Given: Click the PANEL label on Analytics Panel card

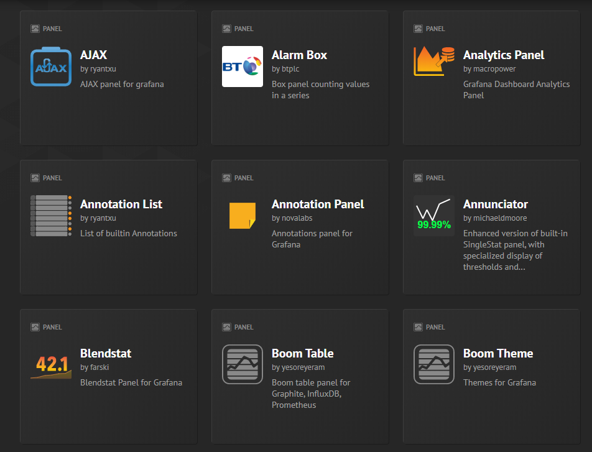Looking at the screenshot, I should click(x=435, y=29).
